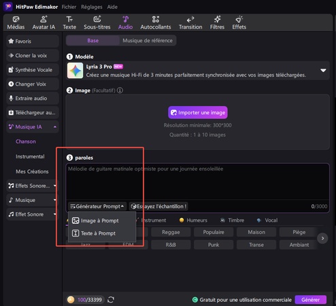This screenshot has height=306, width=336.
Task: Click Gratuit pour une utilisation commerciale
Action: coord(242,300)
